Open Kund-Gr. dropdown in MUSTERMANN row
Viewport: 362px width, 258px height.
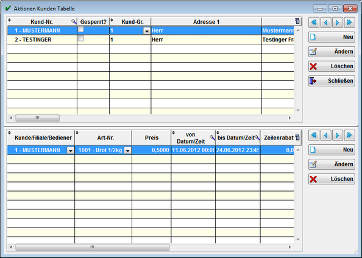pos(147,30)
